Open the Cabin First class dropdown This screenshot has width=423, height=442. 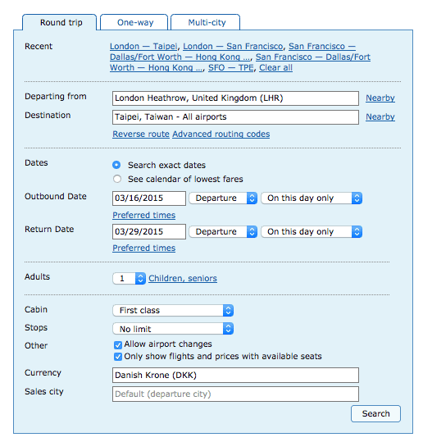173,310
